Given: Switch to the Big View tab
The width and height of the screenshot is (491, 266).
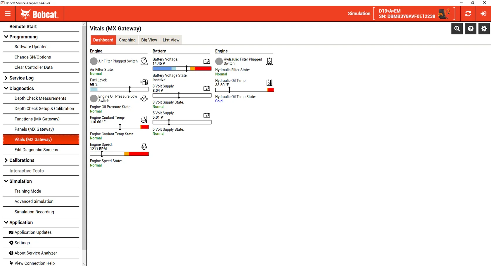Looking at the screenshot, I should [x=149, y=40].
